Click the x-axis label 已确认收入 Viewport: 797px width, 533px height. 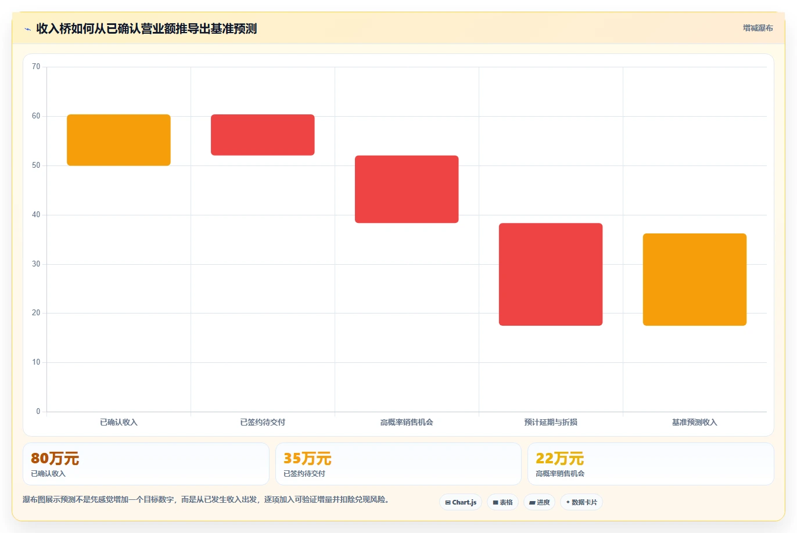pyautogui.click(x=119, y=422)
